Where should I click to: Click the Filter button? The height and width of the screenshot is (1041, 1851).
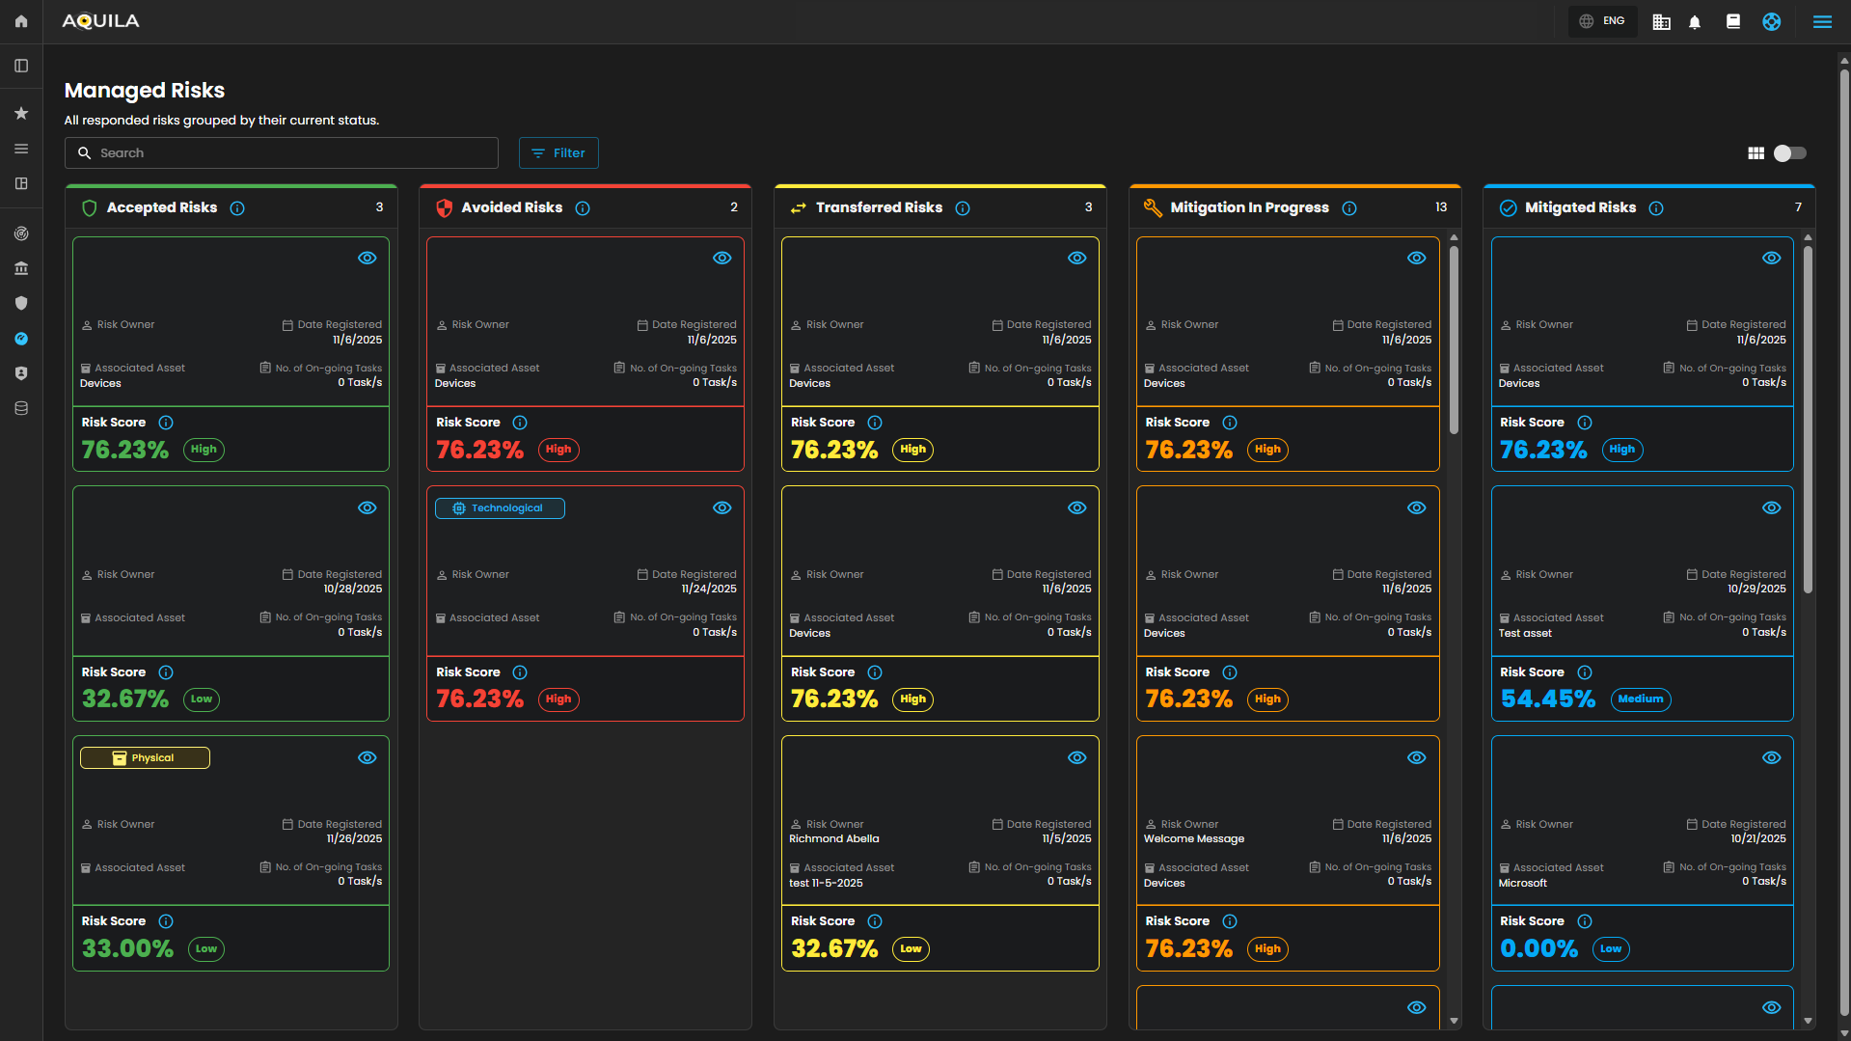click(x=558, y=153)
